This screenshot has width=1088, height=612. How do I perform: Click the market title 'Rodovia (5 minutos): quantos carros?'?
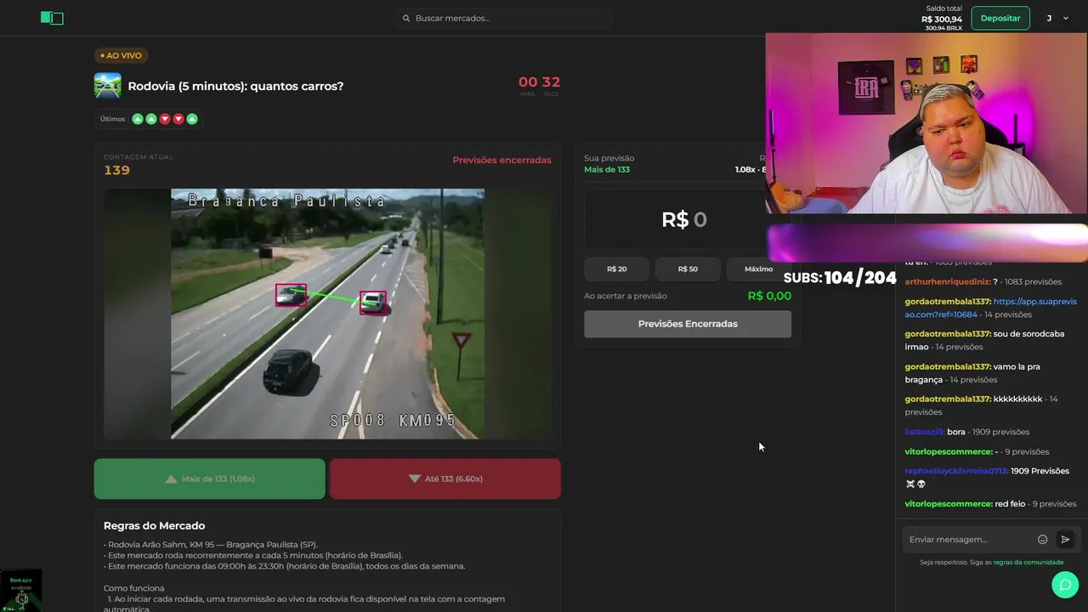click(x=235, y=86)
